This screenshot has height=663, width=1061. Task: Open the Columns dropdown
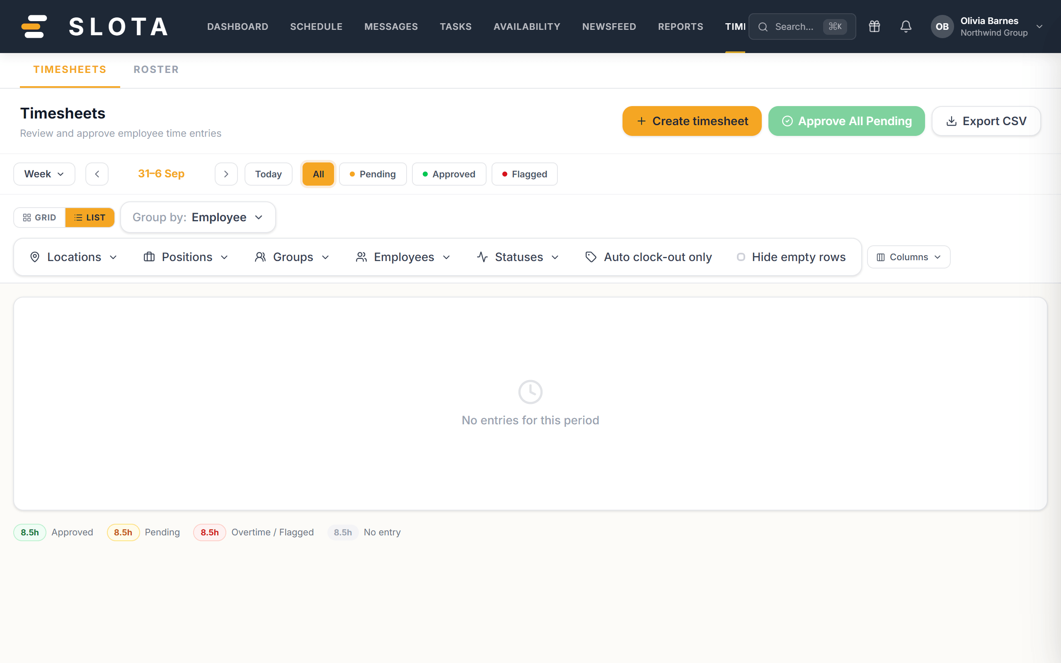(x=908, y=257)
